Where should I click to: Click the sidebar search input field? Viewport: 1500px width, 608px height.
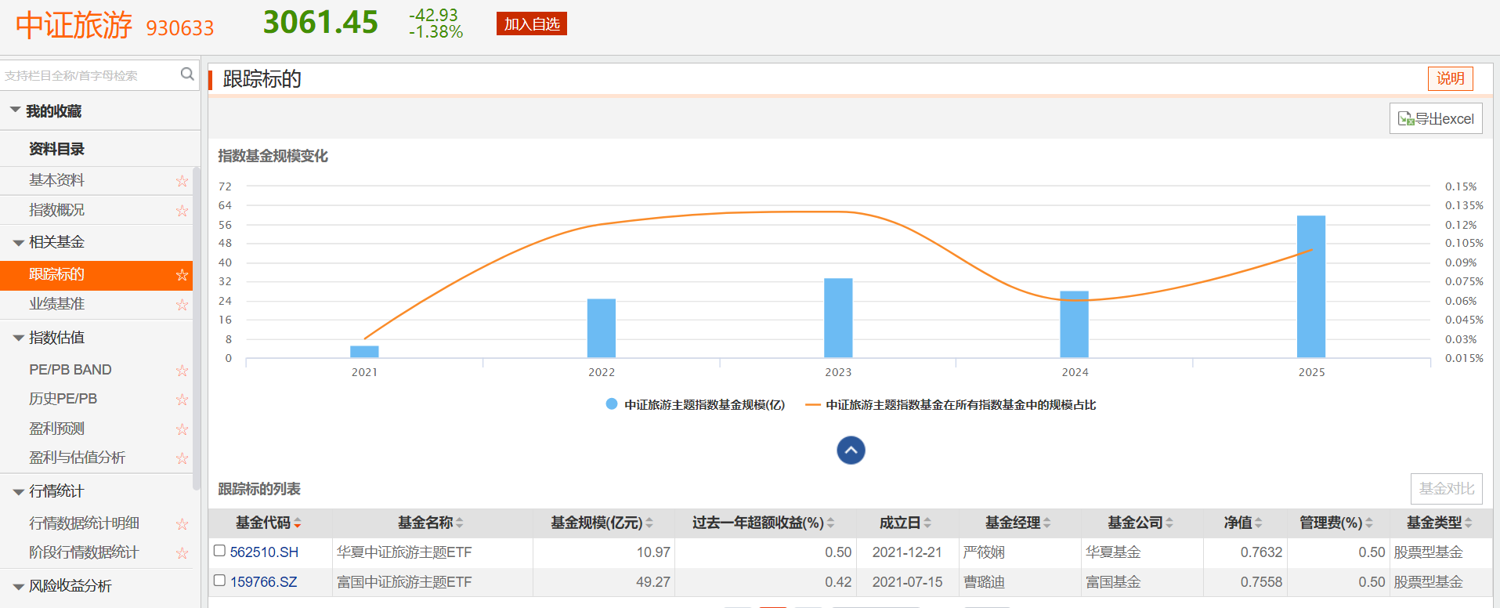tap(86, 75)
